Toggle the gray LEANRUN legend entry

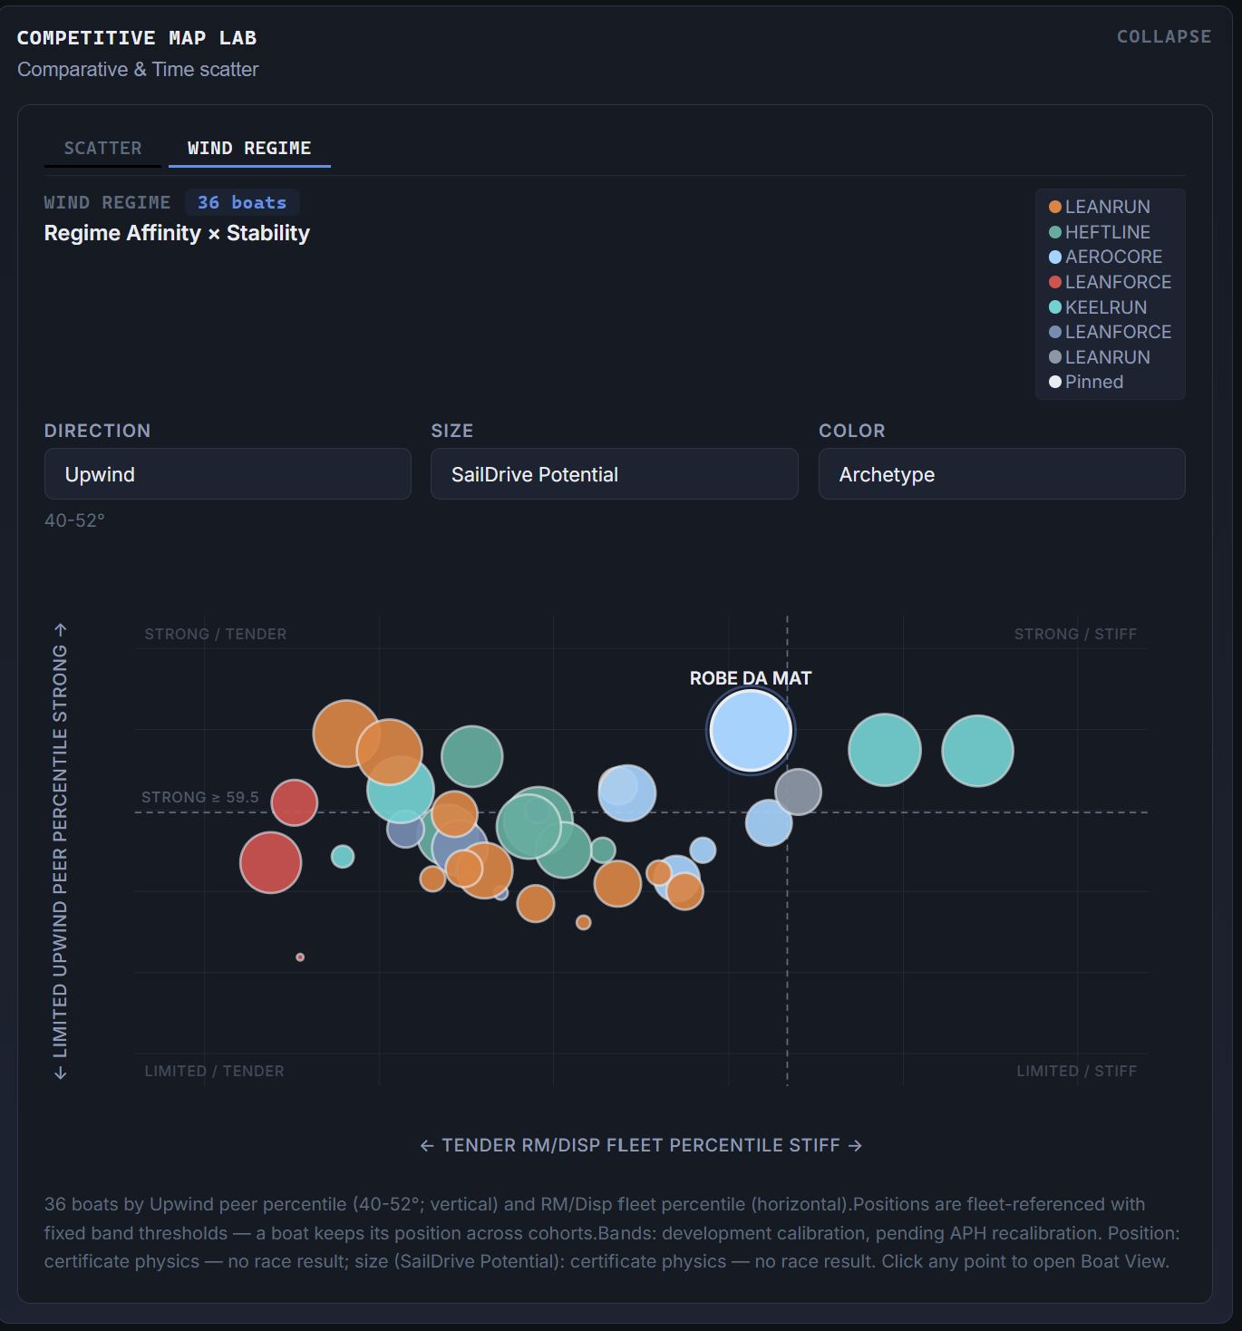[x=1099, y=357]
